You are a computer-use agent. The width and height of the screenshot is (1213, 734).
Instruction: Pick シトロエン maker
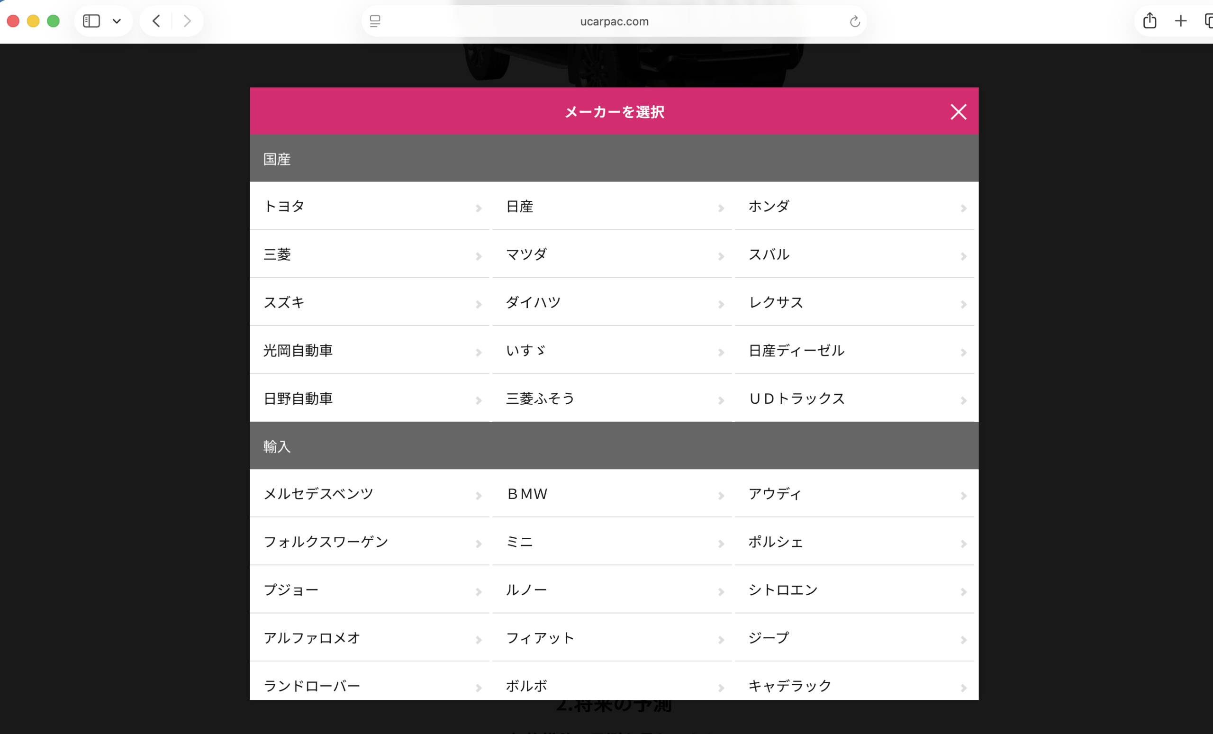[x=855, y=590]
